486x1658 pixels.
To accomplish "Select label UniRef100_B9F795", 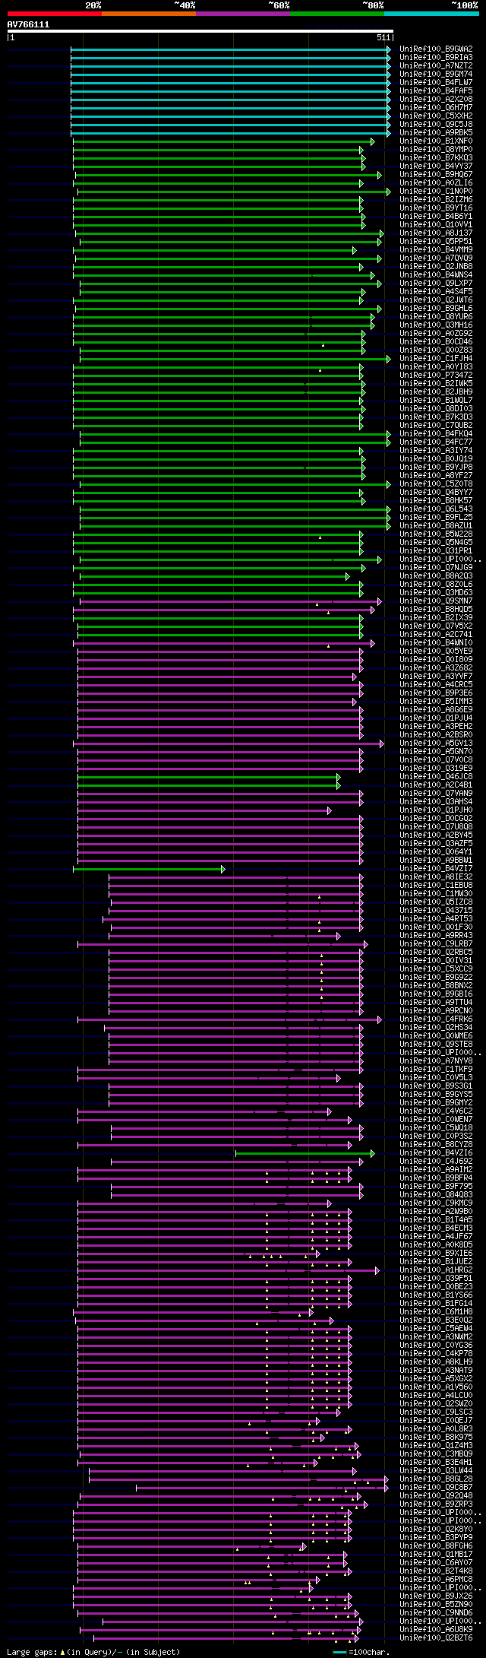I will (x=436, y=1186).
